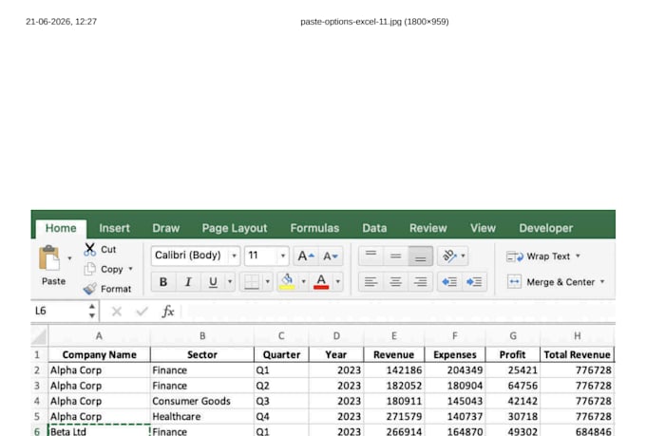
Task: Decrease font size with small A
Action: (331, 256)
